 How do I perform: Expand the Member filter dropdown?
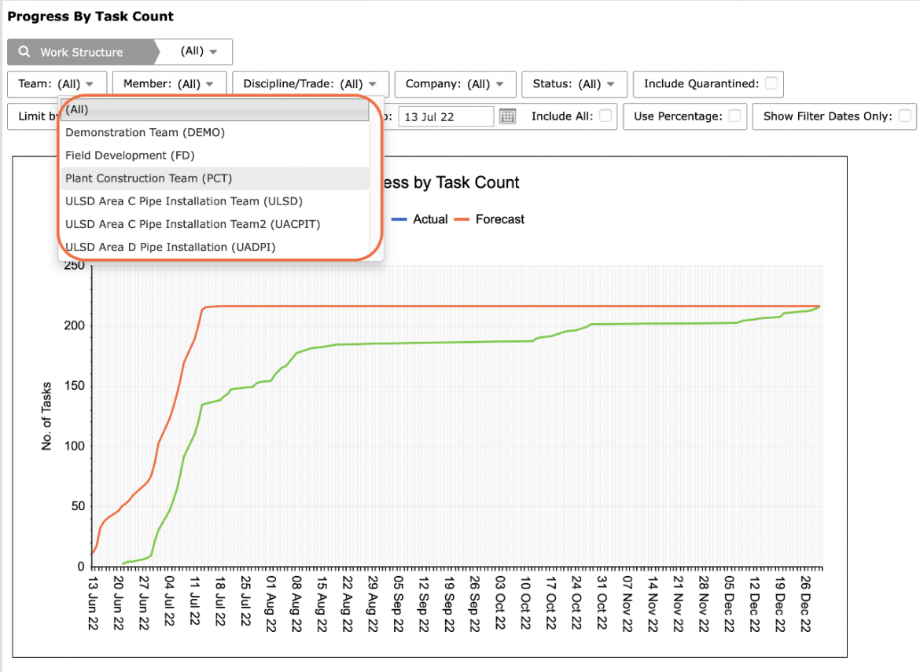tap(167, 84)
